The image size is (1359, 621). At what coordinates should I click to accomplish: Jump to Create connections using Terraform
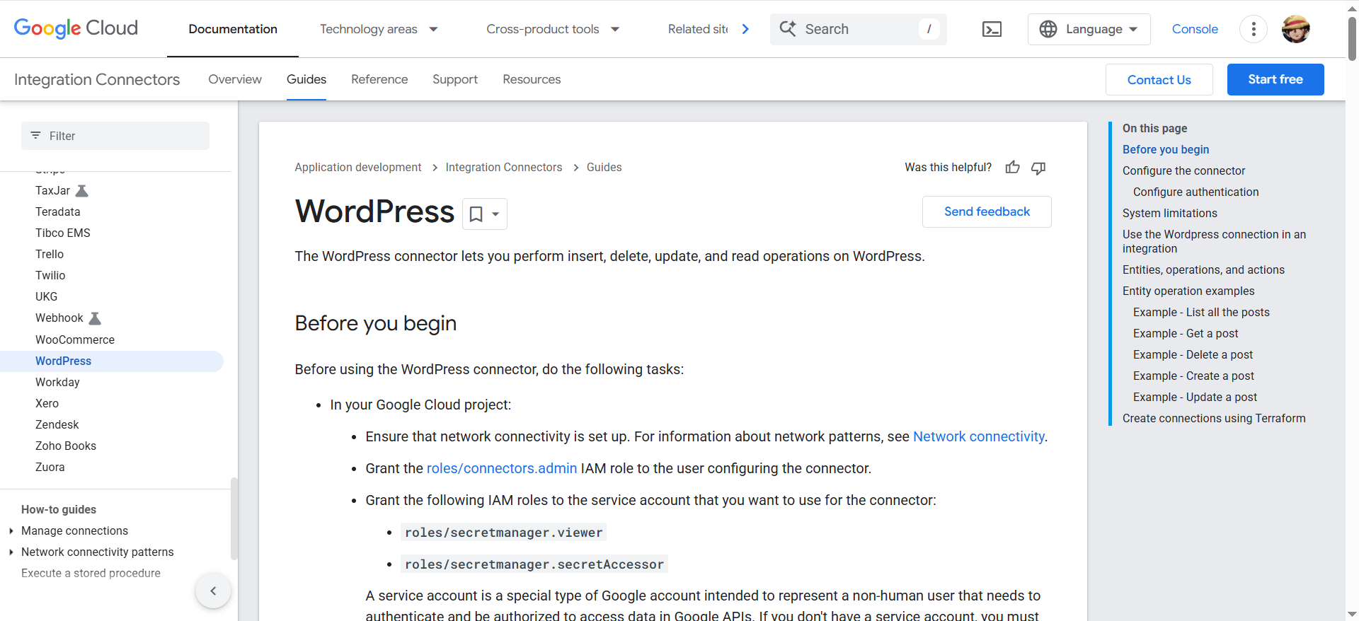click(x=1214, y=418)
